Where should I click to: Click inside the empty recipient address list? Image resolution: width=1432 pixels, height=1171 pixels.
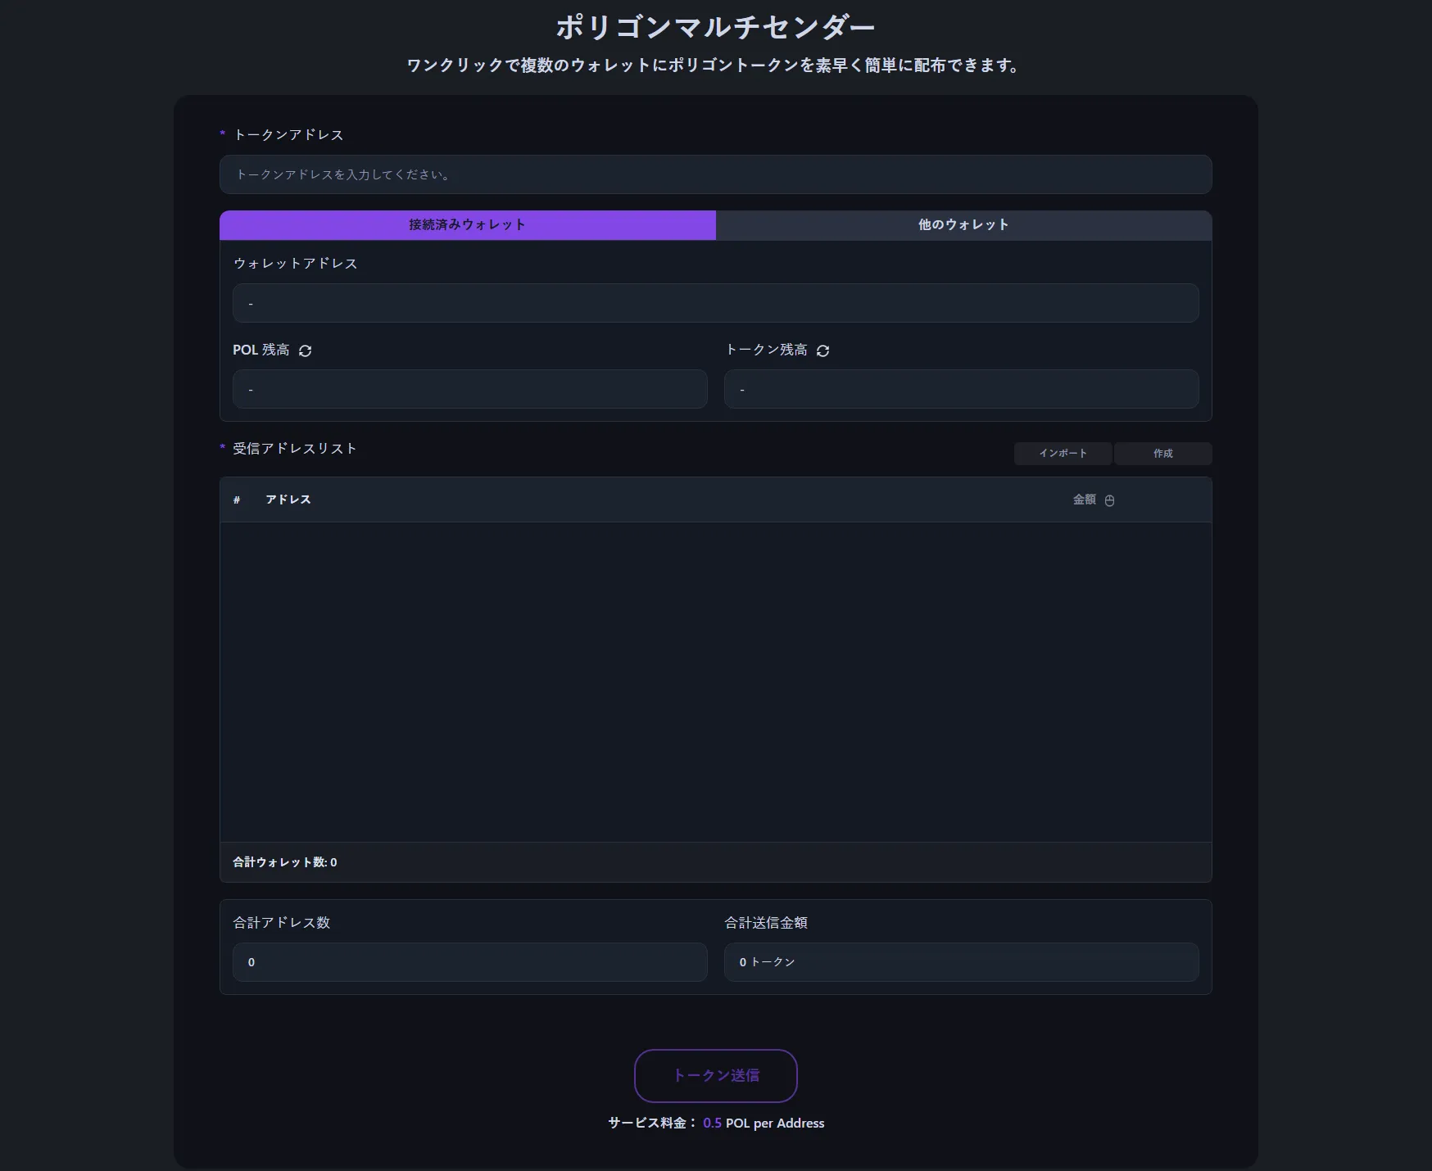pyautogui.click(x=715, y=681)
